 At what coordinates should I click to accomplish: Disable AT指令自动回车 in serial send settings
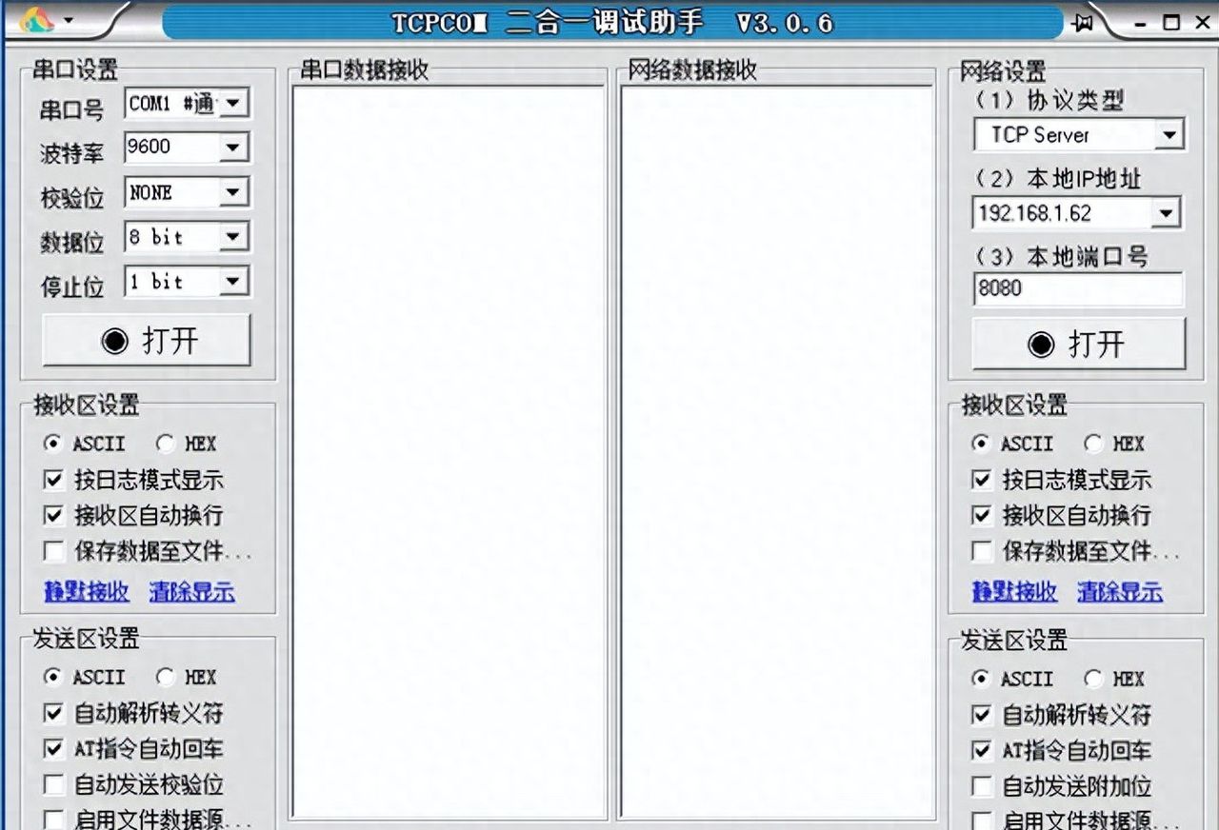click(54, 750)
